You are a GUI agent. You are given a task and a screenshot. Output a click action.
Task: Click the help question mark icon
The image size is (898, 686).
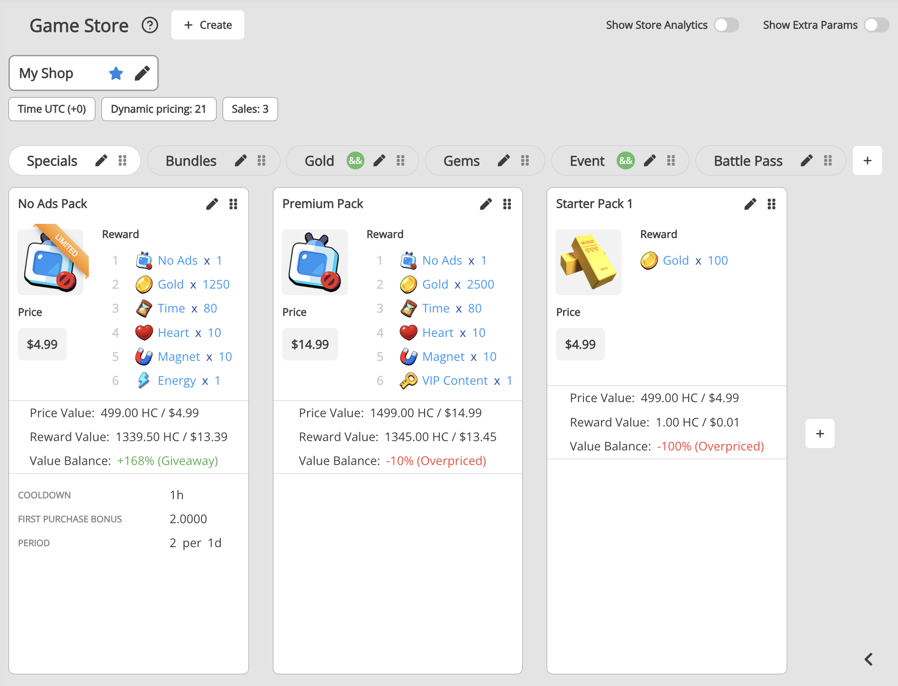point(150,25)
